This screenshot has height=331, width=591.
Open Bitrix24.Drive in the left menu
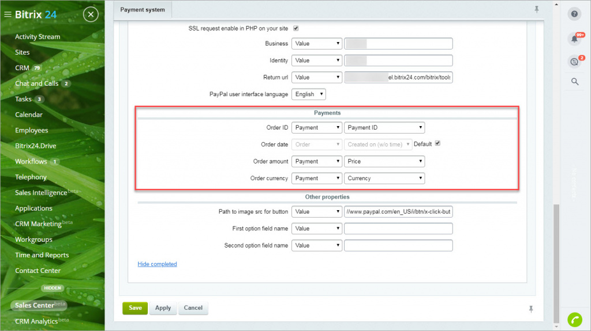pyautogui.click(x=36, y=146)
